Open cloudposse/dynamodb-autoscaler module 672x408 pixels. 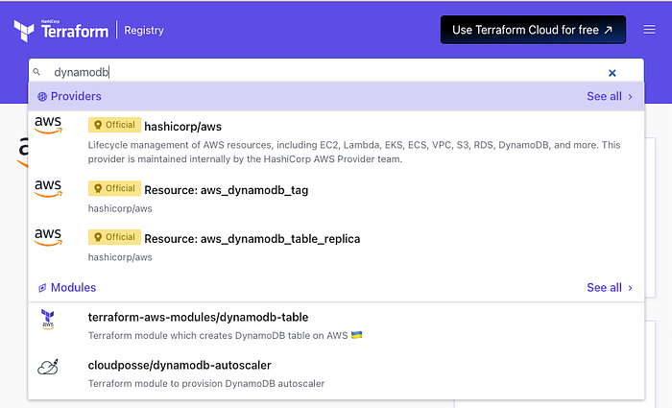pyautogui.click(x=180, y=365)
